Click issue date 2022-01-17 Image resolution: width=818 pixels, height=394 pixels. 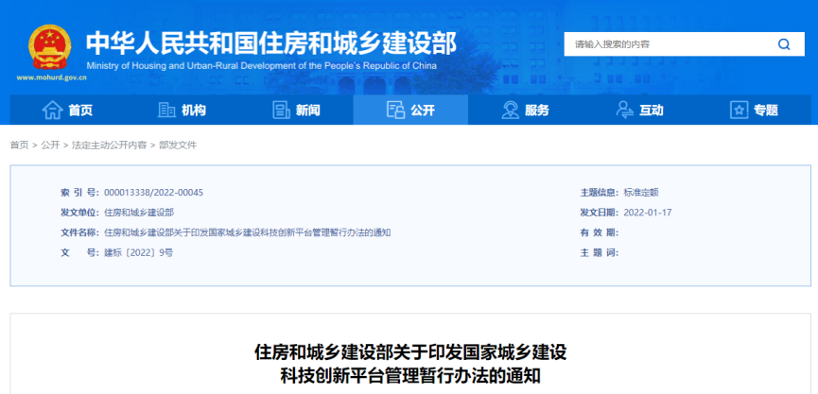[648, 212]
